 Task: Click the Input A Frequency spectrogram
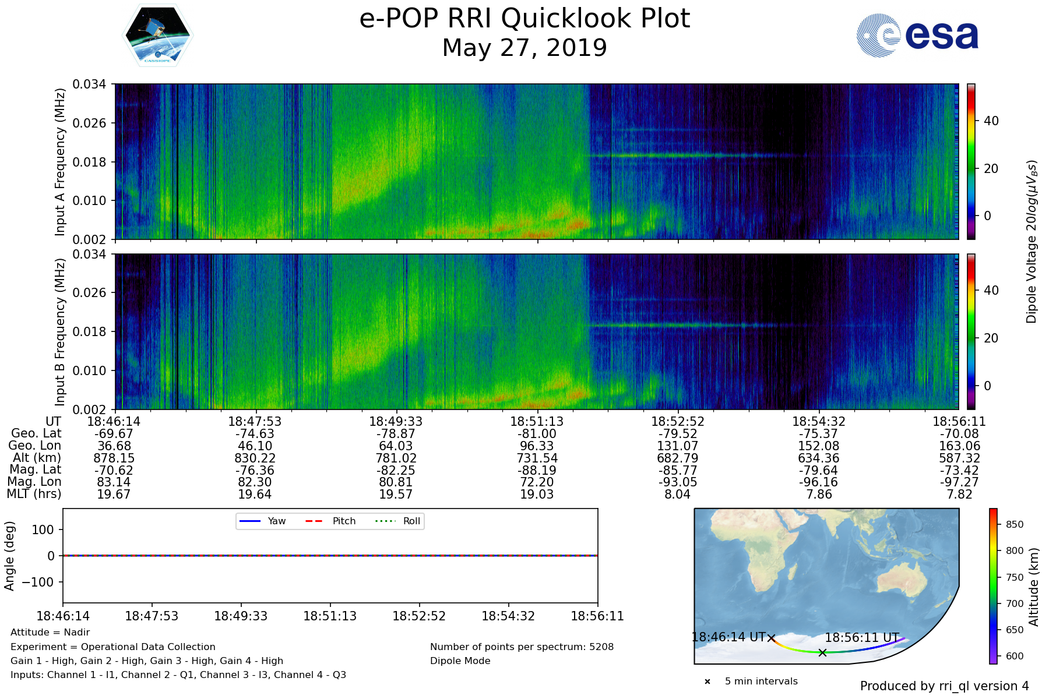click(x=536, y=161)
